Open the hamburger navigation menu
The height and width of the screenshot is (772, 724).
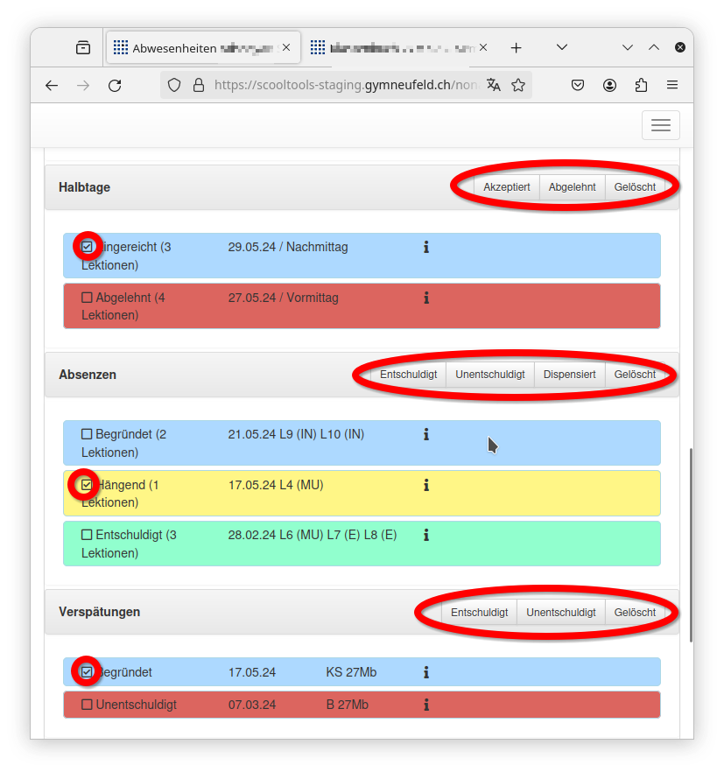pyautogui.click(x=660, y=125)
